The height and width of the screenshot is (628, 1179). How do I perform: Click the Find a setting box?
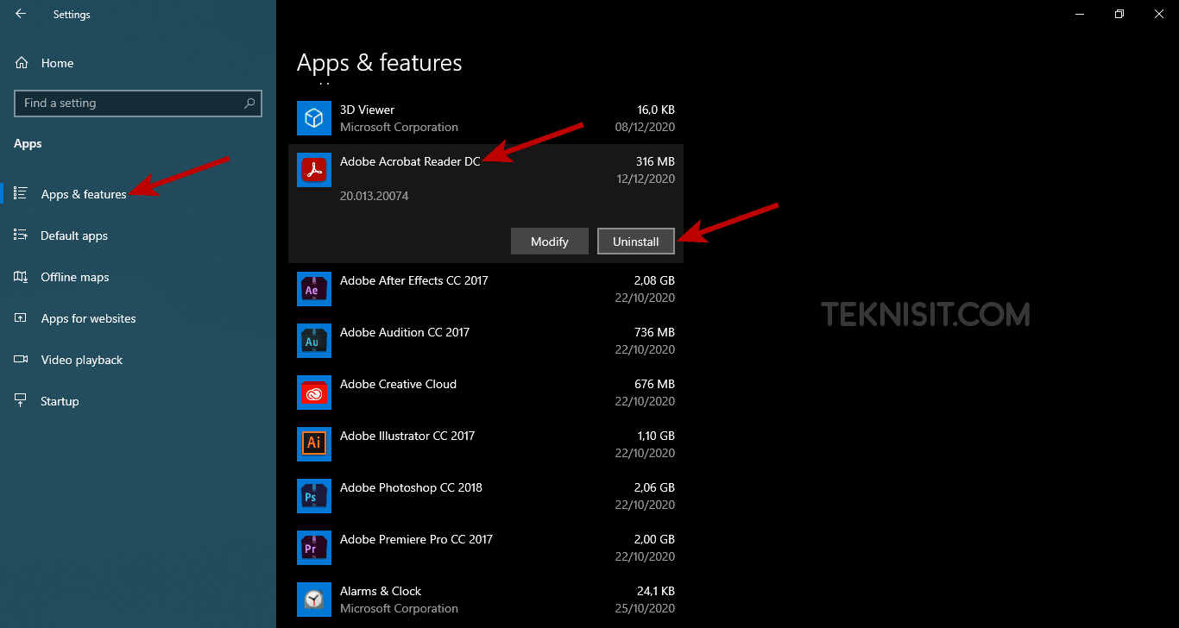[138, 103]
